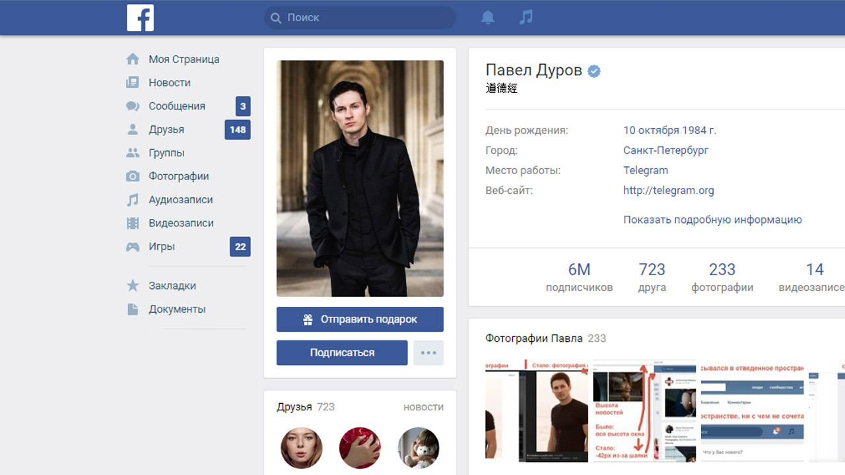The height and width of the screenshot is (475, 845).
Task: Open photo thumbnail of man in black t-shirt
Action: coord(537,410)
